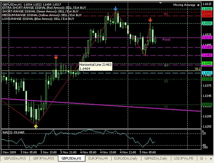Click the Moving Average expert label
Screen dimensions: 214x163
tap(184, 5)
